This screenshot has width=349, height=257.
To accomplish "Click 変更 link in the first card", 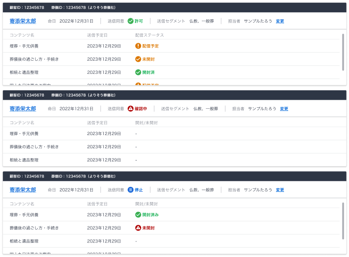I will [280, 21].
